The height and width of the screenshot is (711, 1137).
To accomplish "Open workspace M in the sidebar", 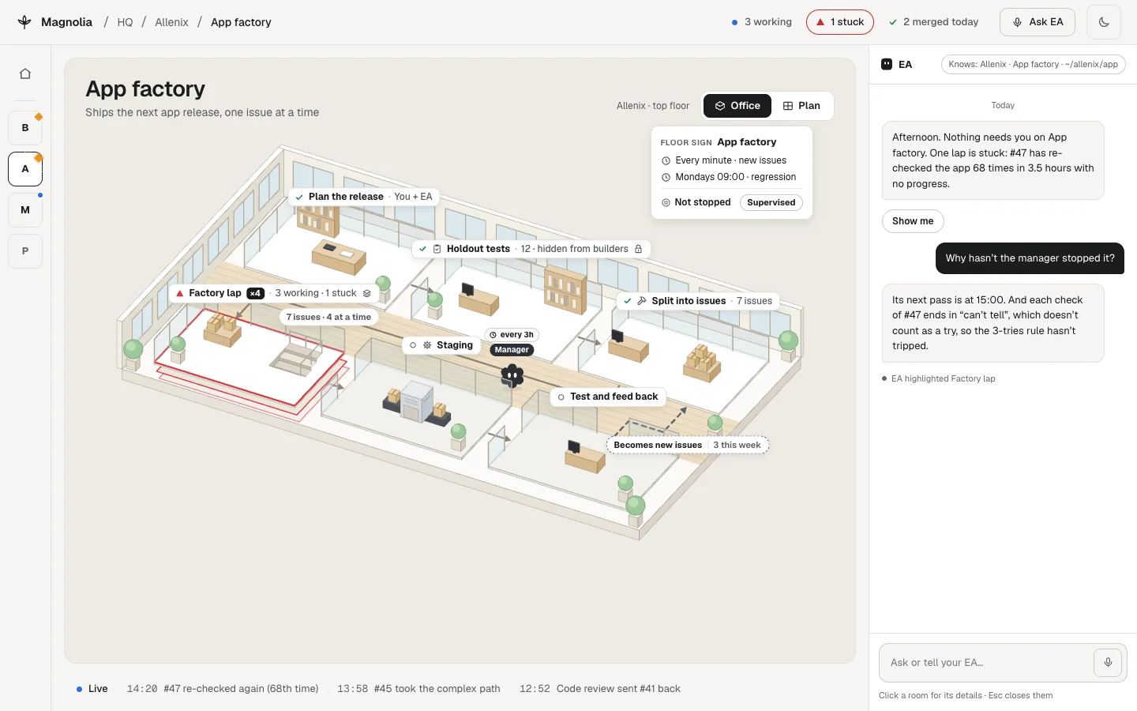I will tap(25, 210).
